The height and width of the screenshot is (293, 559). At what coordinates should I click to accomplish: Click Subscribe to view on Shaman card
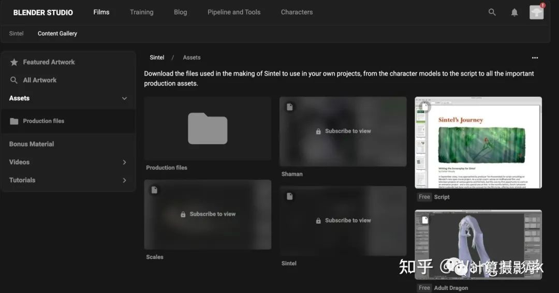[x=348, y=131]
